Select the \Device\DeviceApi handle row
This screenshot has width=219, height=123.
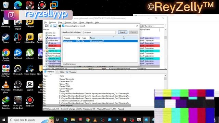pos(87,79)
